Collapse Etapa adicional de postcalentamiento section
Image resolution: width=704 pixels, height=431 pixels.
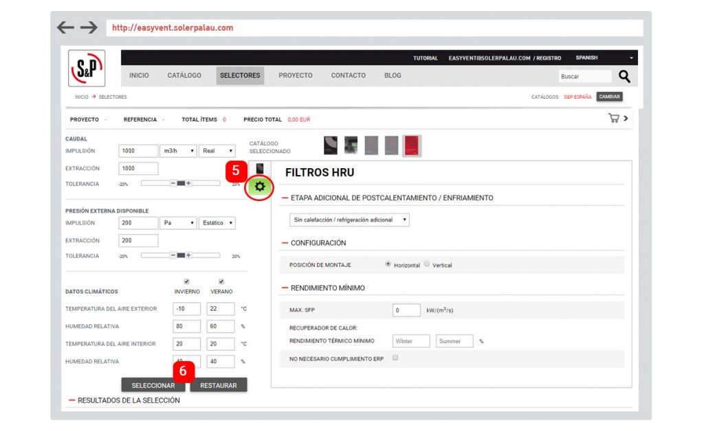pyautogui.click(x=285, y=198)
